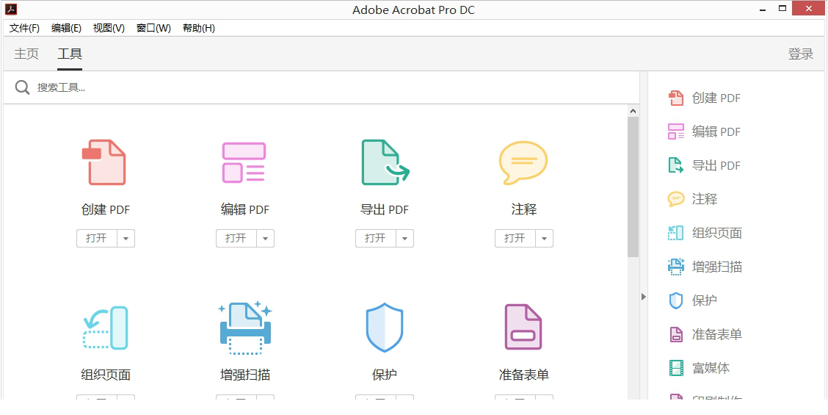Click 打开 button under 编辑 PDF
828x415 pixels.
236,239
